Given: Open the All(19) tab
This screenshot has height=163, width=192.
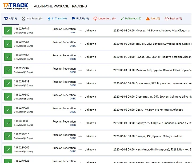Looking at the screenshot, I should pos(10,19).
